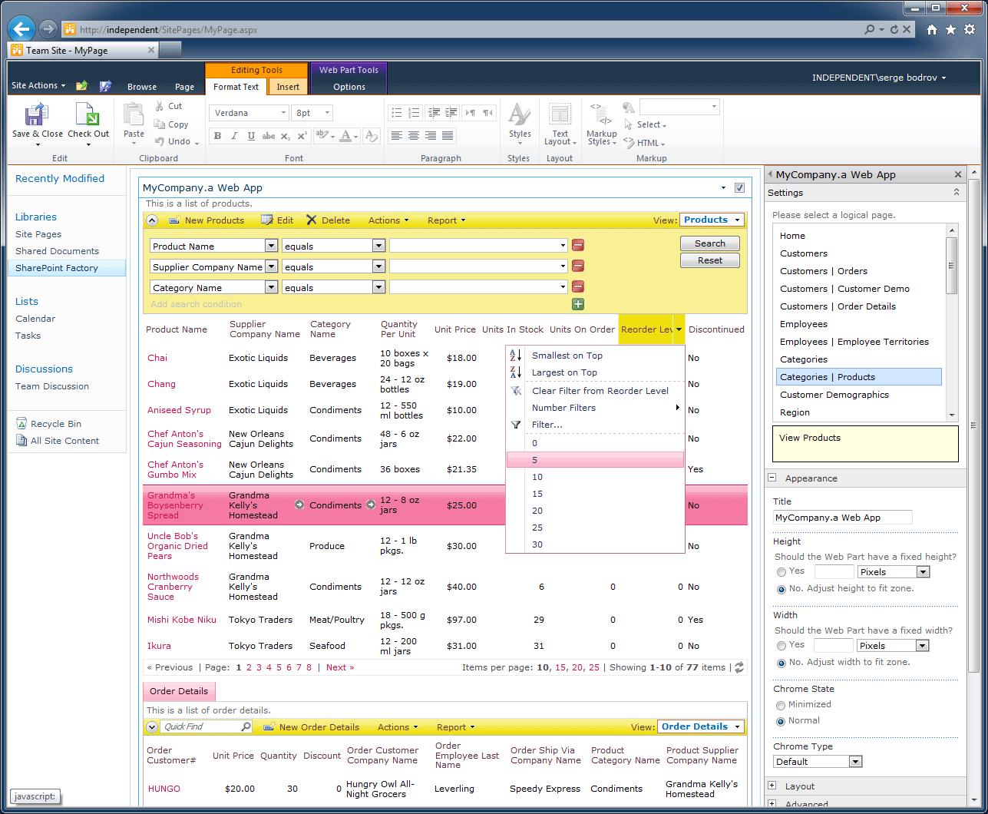The width and height of the screenshot is (988, 814).
Task: Click the web part Title input field
Action: point(843,518)
